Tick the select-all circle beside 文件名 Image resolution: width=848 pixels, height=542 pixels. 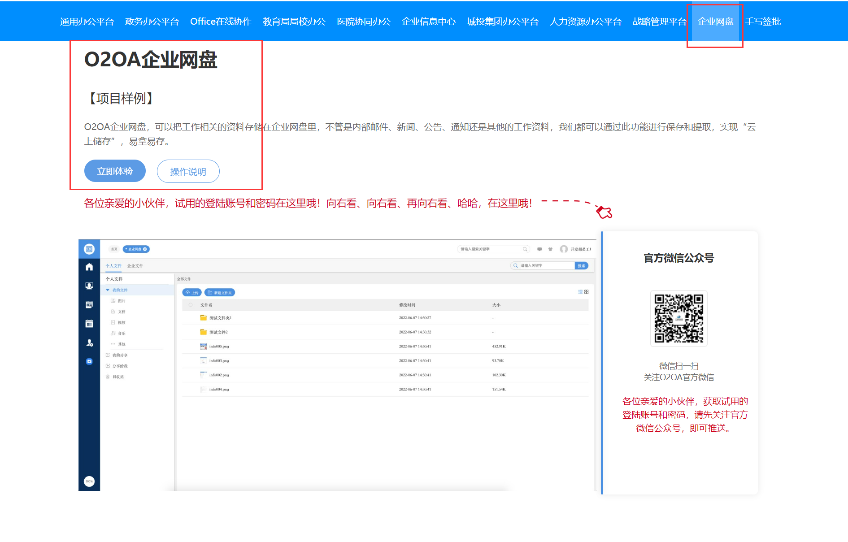pyautogui.click(x=191, y=305)
